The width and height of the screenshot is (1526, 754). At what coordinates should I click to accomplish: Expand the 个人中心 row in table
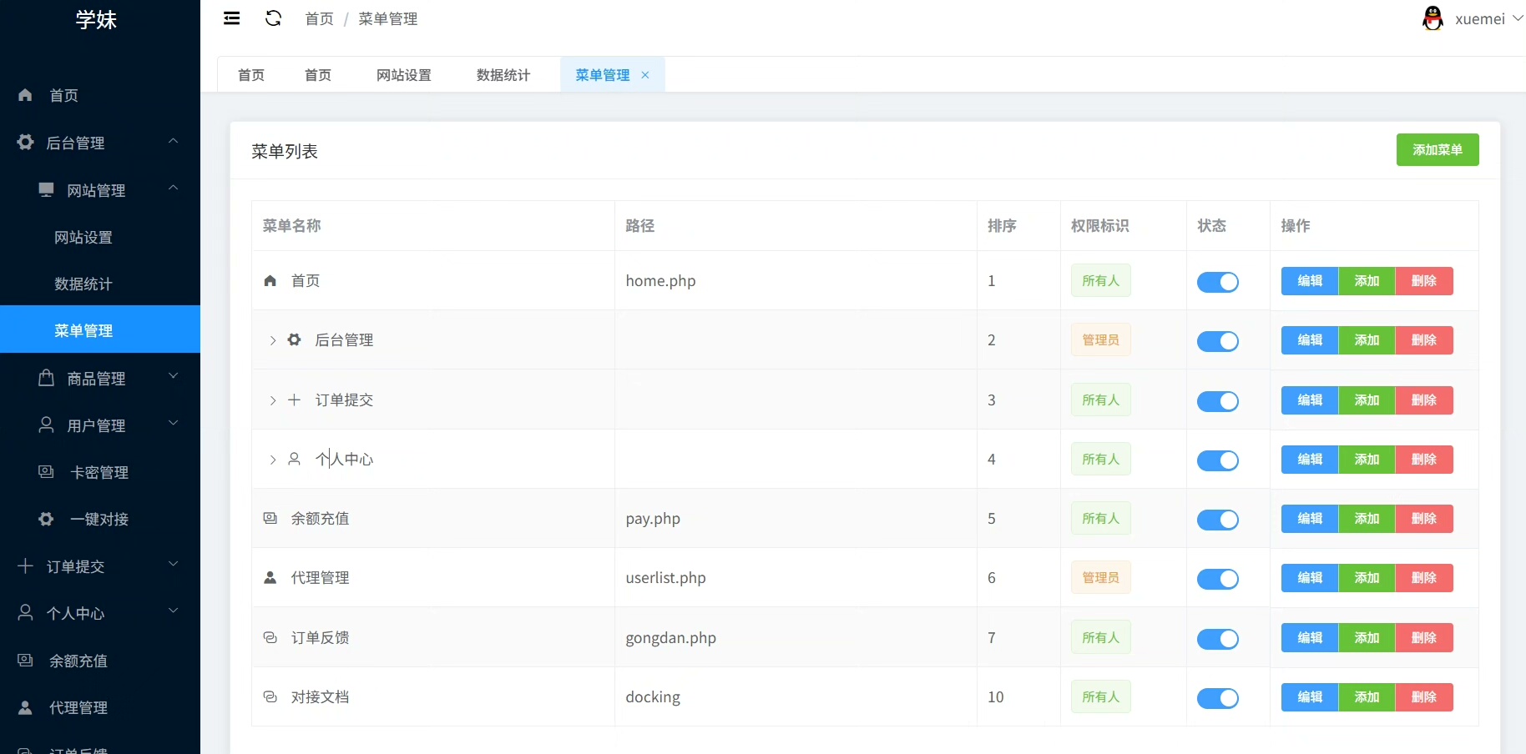click(272, 460)
